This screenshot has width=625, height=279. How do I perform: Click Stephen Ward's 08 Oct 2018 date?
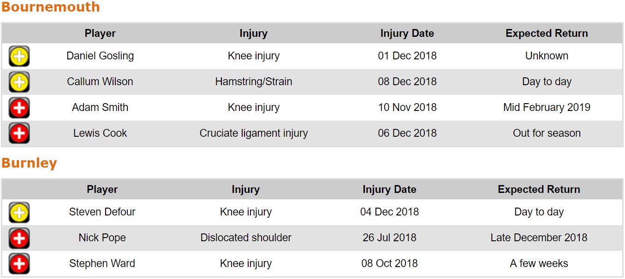pyautogui.click(x=389, y=264)
